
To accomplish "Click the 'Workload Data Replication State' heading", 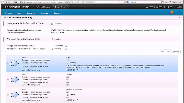I will coord(23,39).
